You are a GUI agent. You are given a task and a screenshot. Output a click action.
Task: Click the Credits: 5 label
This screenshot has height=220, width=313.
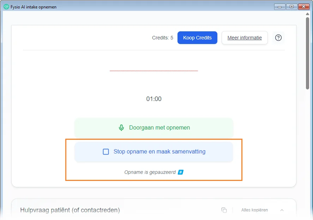click(162, 38)
